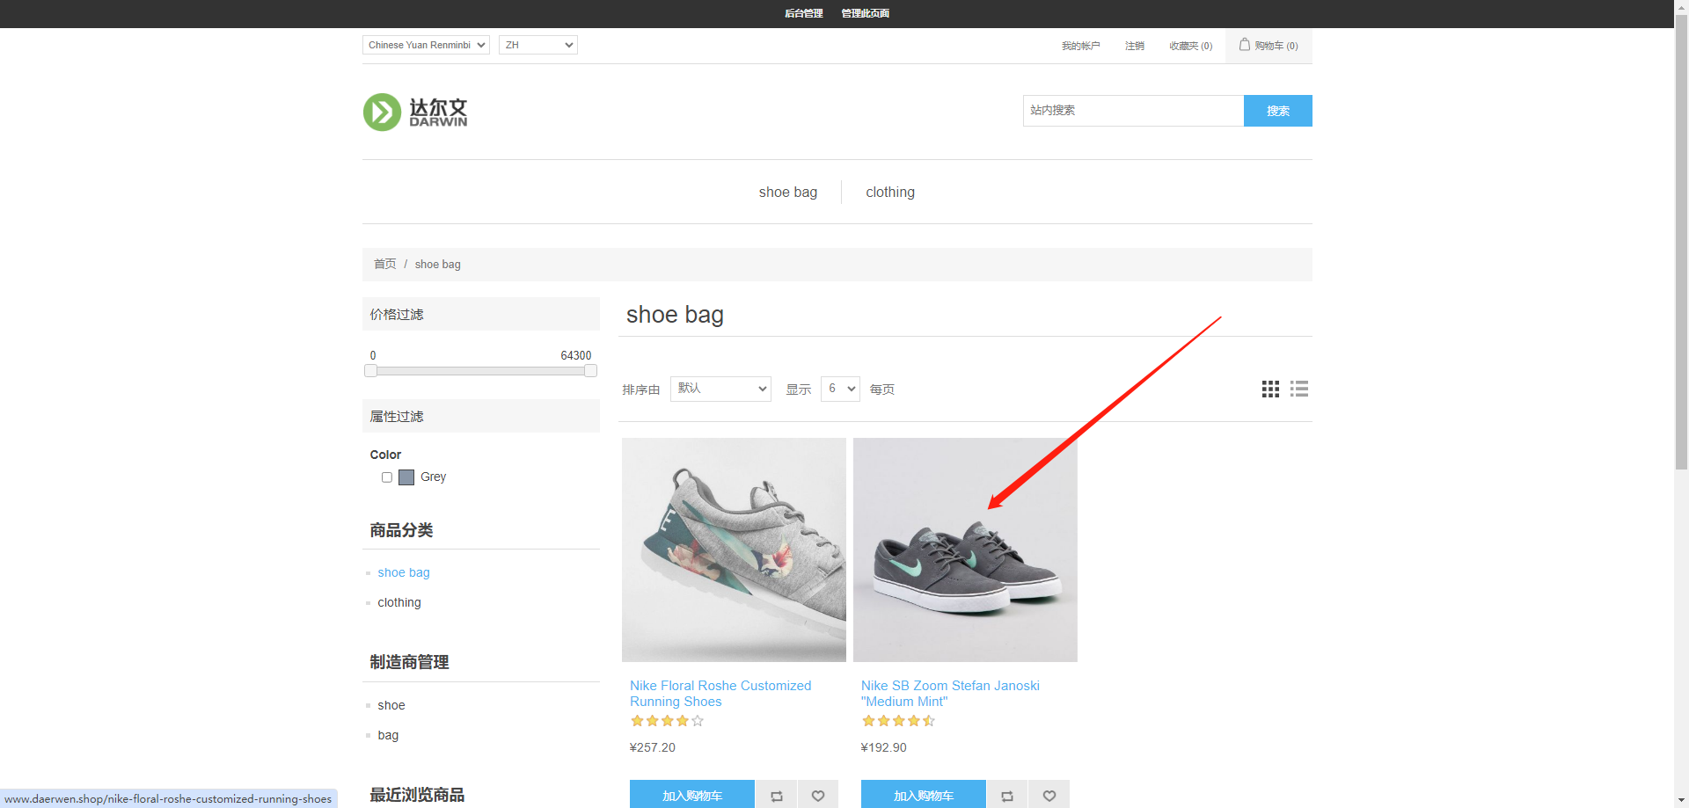Switch to list view layout

pyautogui.click(x=1299, y=389)
